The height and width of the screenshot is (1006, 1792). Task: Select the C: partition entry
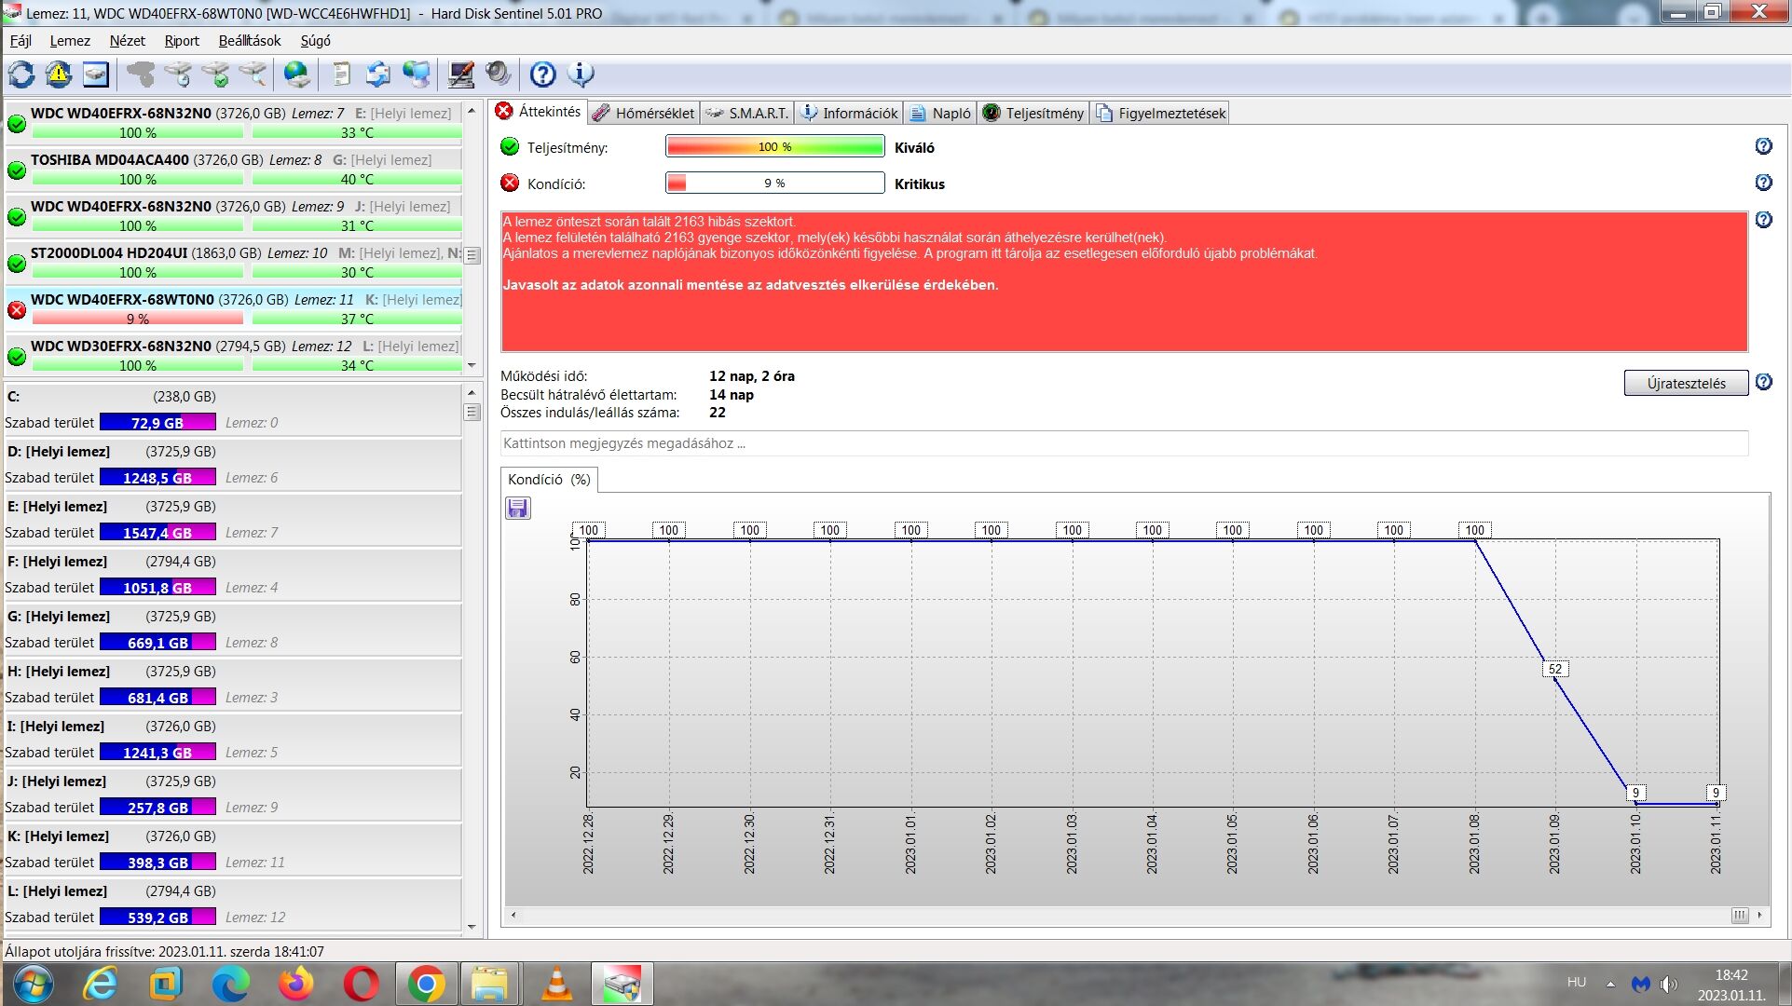click(x=233, y=409)
